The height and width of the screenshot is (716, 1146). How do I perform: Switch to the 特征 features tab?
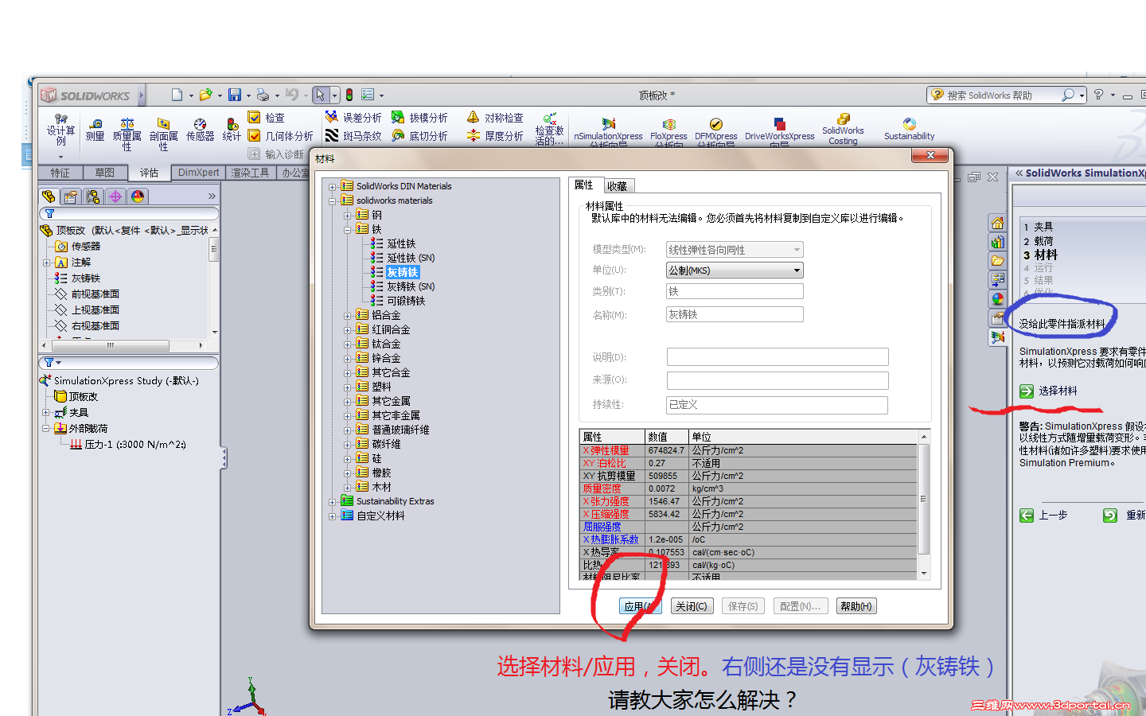click(x=60, y=173)
